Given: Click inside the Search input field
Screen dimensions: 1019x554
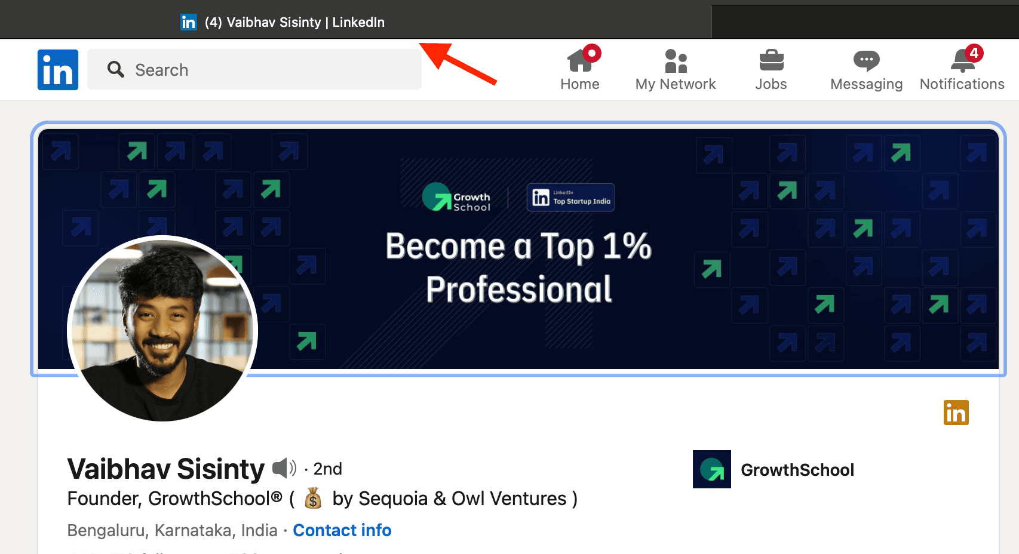Looking at the screenshot, I should [x=254, y=70].
